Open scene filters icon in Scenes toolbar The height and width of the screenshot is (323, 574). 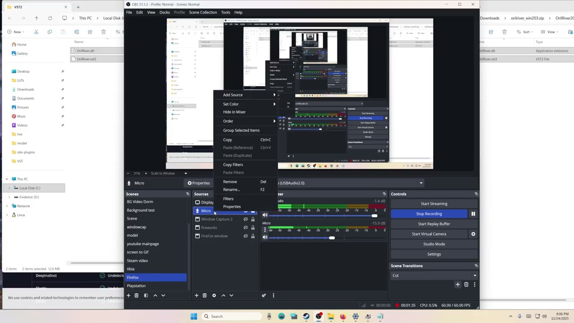coord(146,295)
